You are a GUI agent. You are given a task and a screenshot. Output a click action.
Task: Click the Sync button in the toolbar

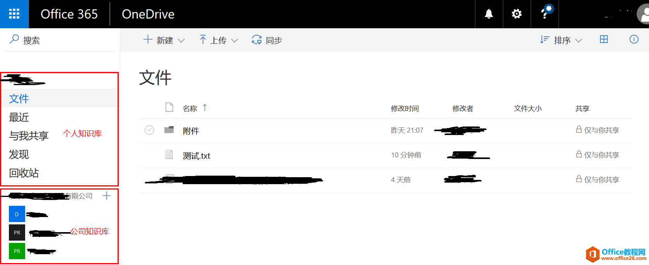coord(267,40)
